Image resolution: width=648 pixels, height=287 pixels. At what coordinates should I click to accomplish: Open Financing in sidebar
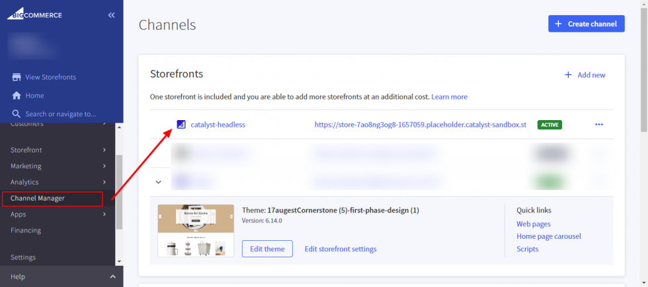click(x=26, y=230)
